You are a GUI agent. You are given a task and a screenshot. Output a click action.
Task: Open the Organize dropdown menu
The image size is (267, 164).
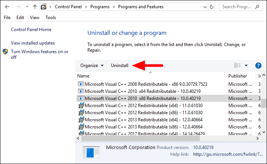[x=92, y=66]
